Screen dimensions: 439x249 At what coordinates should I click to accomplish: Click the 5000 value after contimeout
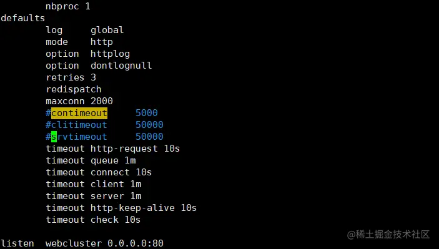(x=147, y=113)
